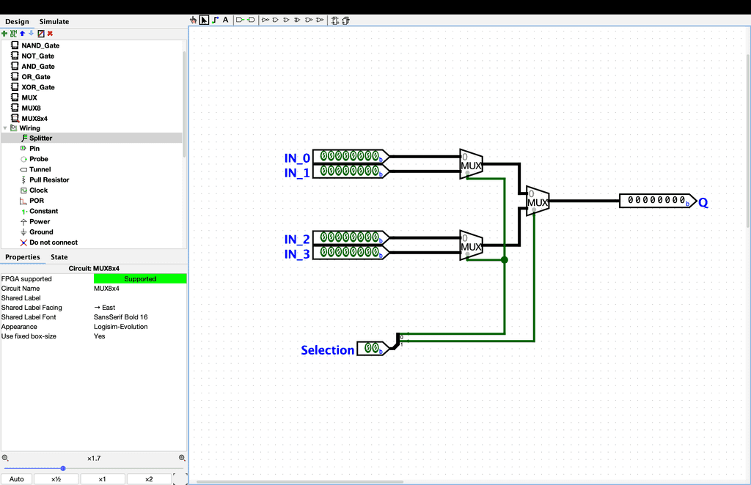The height and width of the screenshot is (485, 751).
Task: Toggle first bit of IN_0 input pin
Action: coord(324,157)
